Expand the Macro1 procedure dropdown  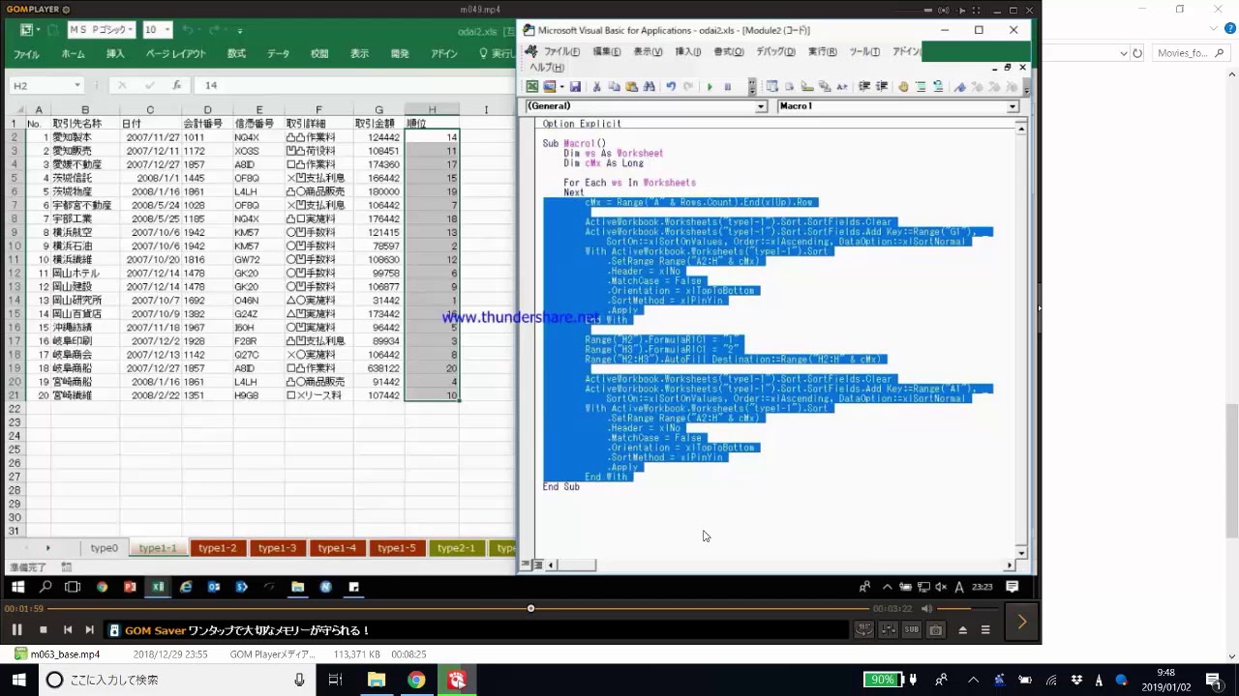[1012, 106]
